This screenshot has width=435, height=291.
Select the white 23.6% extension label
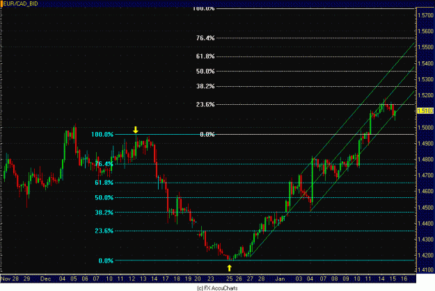coord(205,105)
